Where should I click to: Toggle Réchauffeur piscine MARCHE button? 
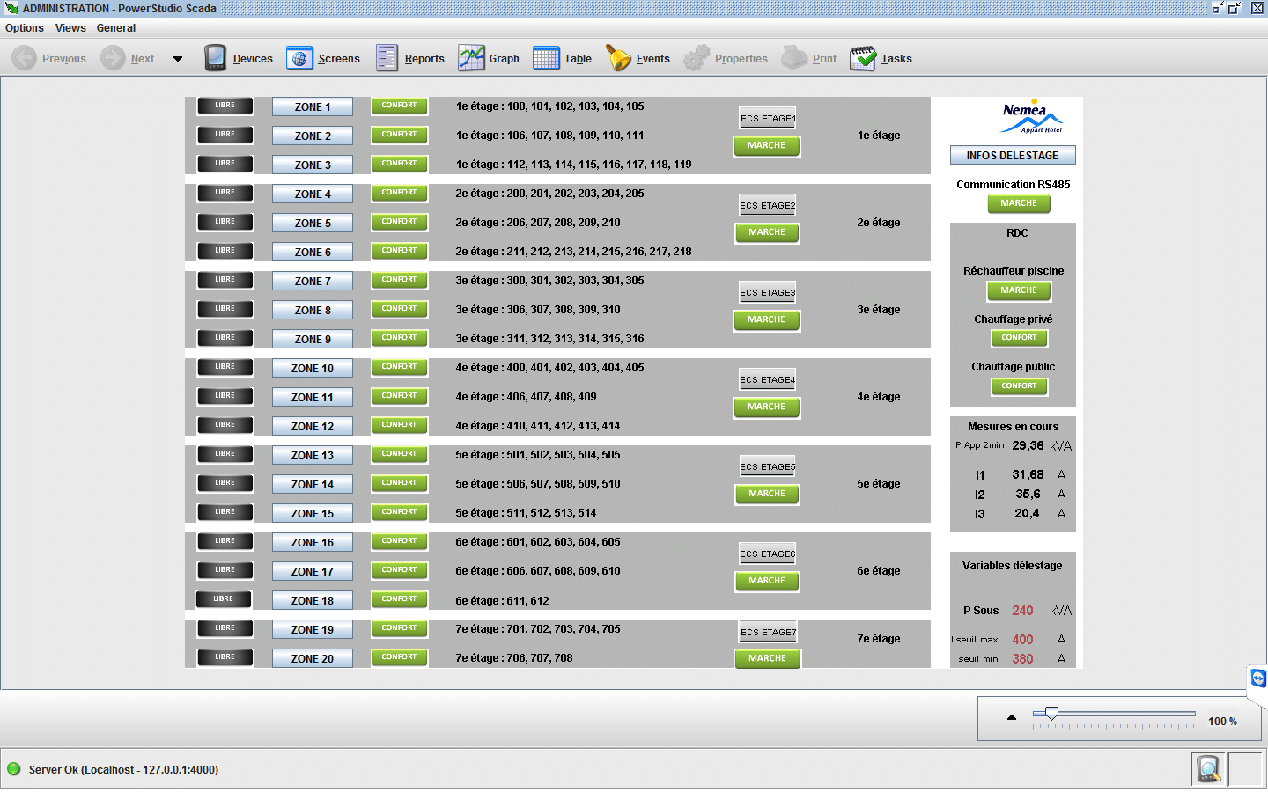point(1019,291)
